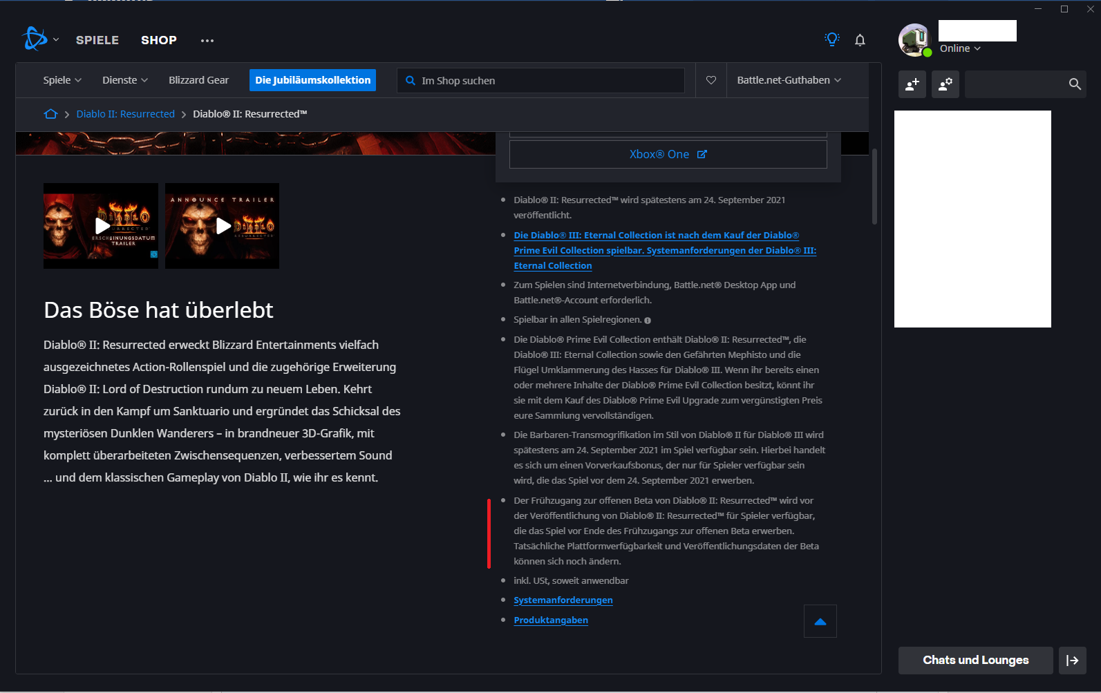Click the add friend icon
The height and width of the screenshot is (693, 1101).
point(912,84)
